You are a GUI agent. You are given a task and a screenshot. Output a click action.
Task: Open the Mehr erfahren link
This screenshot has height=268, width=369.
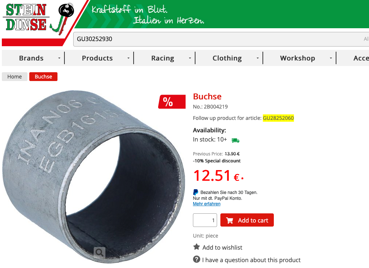click(x=206, y=203)
